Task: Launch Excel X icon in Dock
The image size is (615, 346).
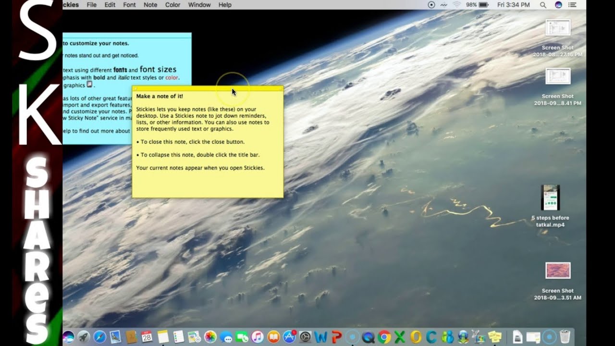Action: pos(400,337)
